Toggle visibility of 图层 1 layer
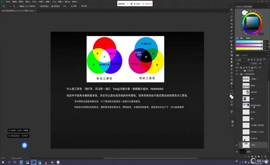Screen dimensions: 270x165 click(x=237, y=152)
